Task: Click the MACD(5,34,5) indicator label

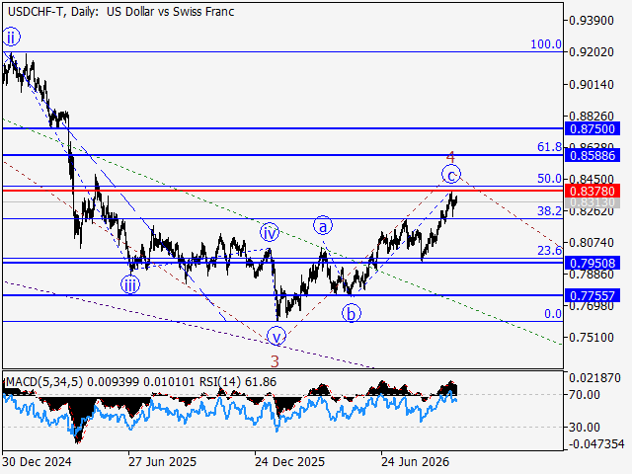Action: 43,382
